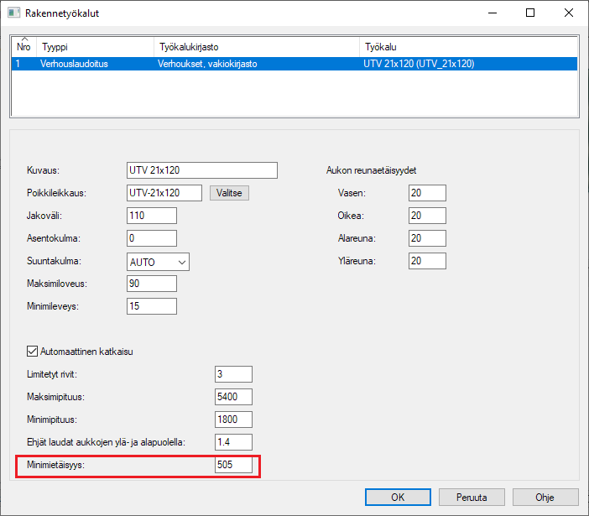
Task: Sort list by Nro column header
Action: pyautogui.click(x=24, y=47)
